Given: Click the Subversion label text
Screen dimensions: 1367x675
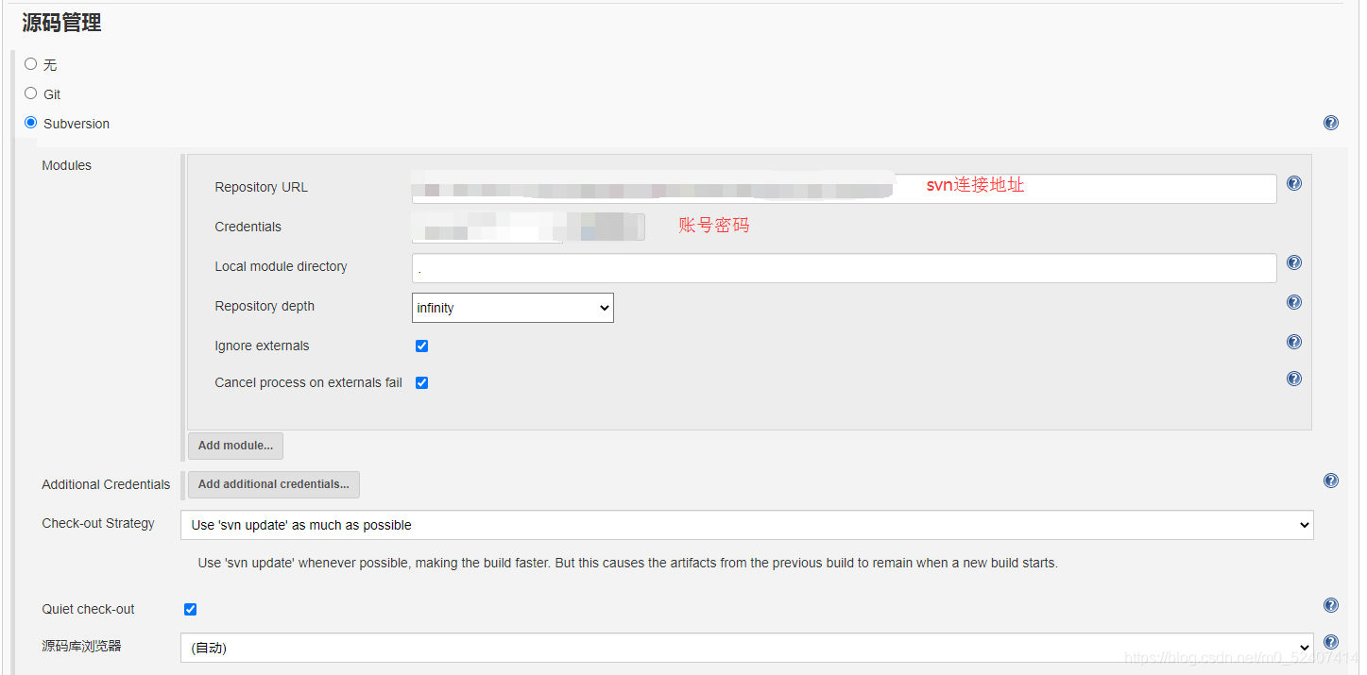Looking at the screenshot, I should pos(77,124).
